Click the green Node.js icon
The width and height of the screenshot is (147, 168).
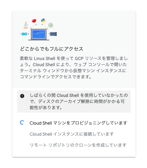point(51,25)
